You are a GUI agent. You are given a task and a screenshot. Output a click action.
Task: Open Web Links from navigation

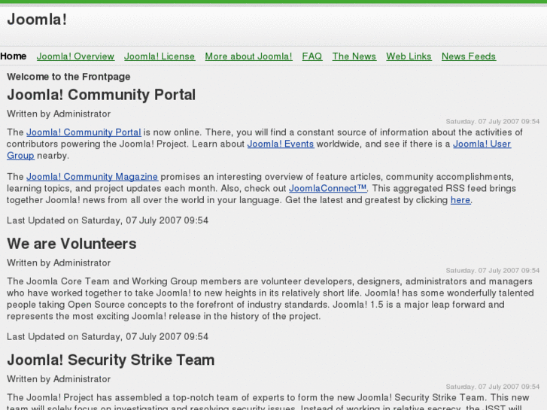click(x=409, y=56)
